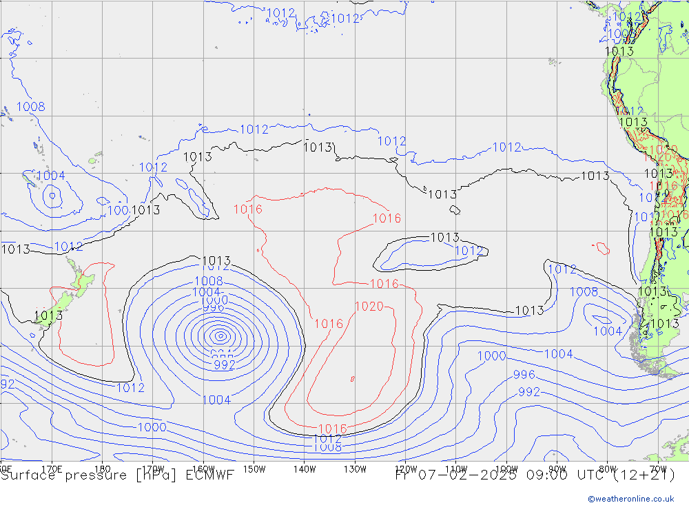This screenshot has width=689, height=505.
Task: Click the 1012 label southeast of New Zealand
Action: point(130,388)
